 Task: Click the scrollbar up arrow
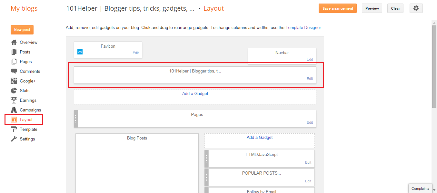[434, 22]
